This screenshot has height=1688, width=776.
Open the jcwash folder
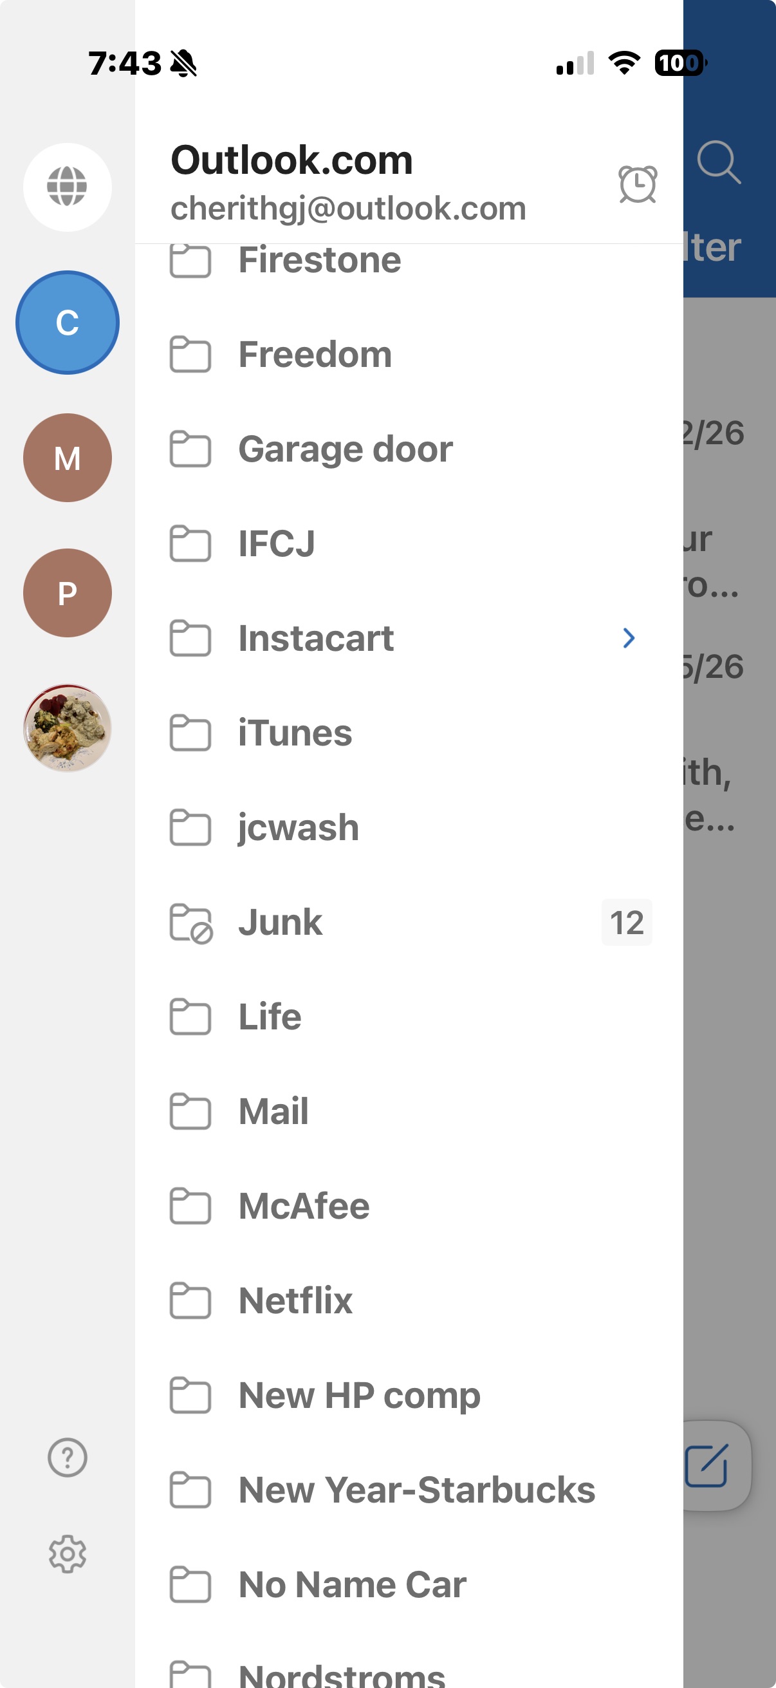click(409, 828)
